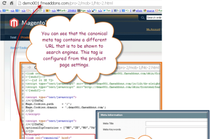
Task: Click the Alexa Rank globe icon
Action: 58,10
